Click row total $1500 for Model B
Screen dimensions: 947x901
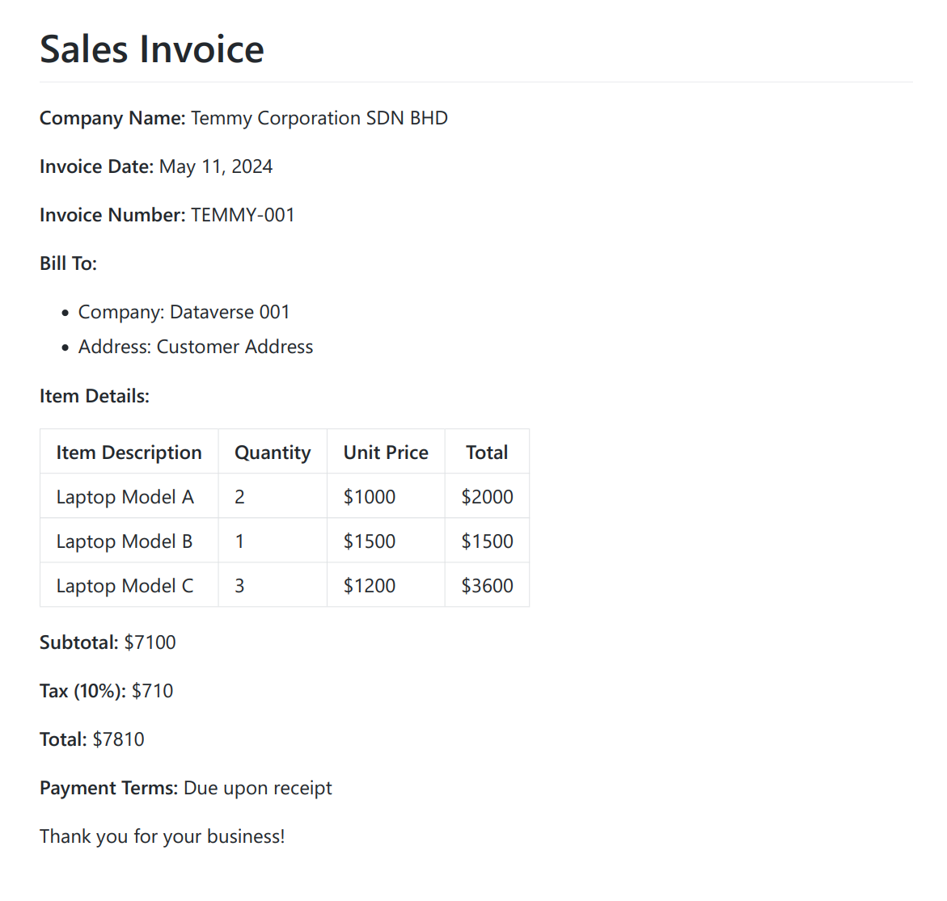coord(487,541)
